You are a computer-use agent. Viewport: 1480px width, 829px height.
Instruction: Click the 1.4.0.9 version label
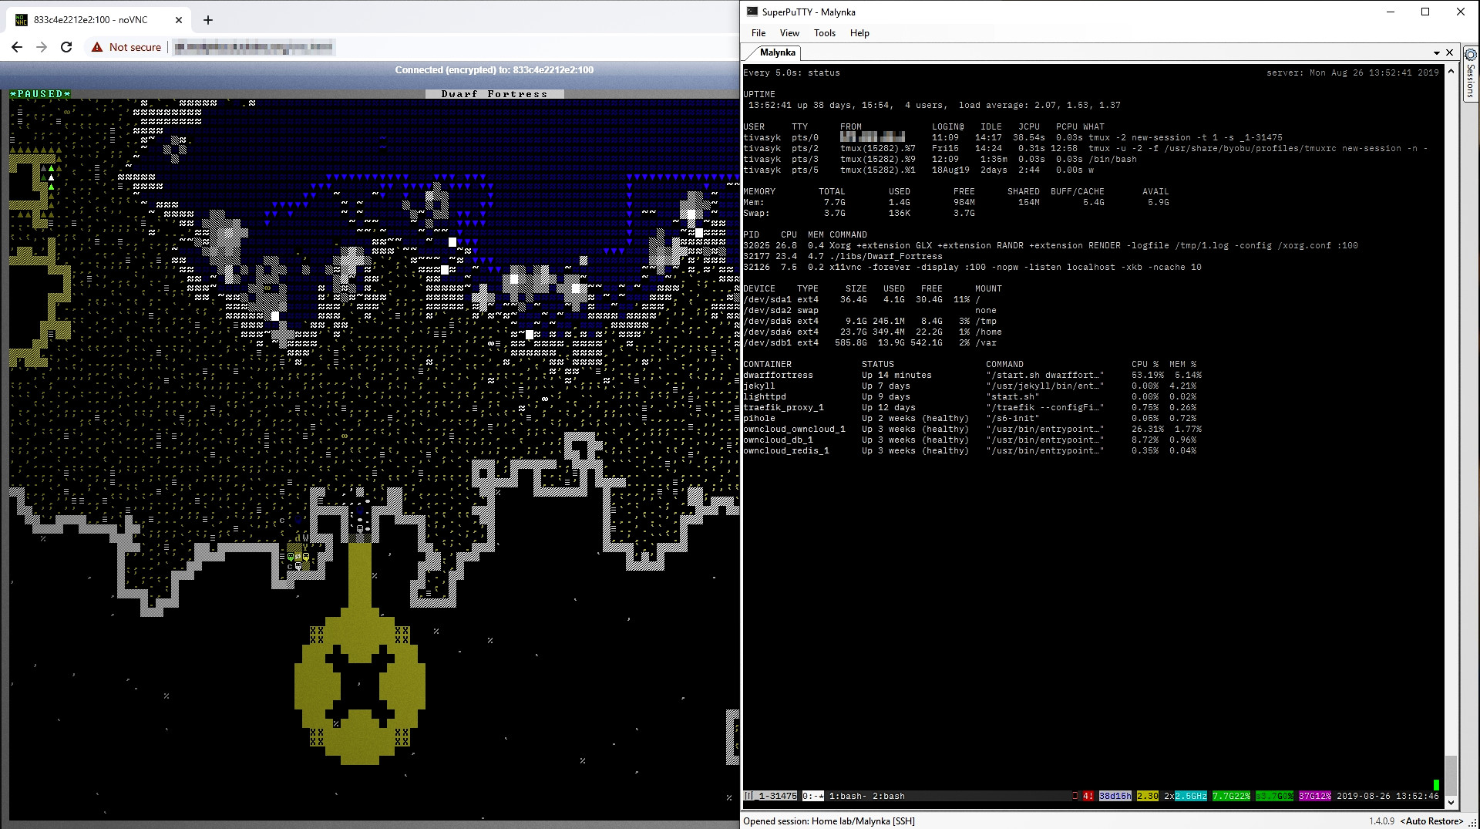[x=1381, y=821]
